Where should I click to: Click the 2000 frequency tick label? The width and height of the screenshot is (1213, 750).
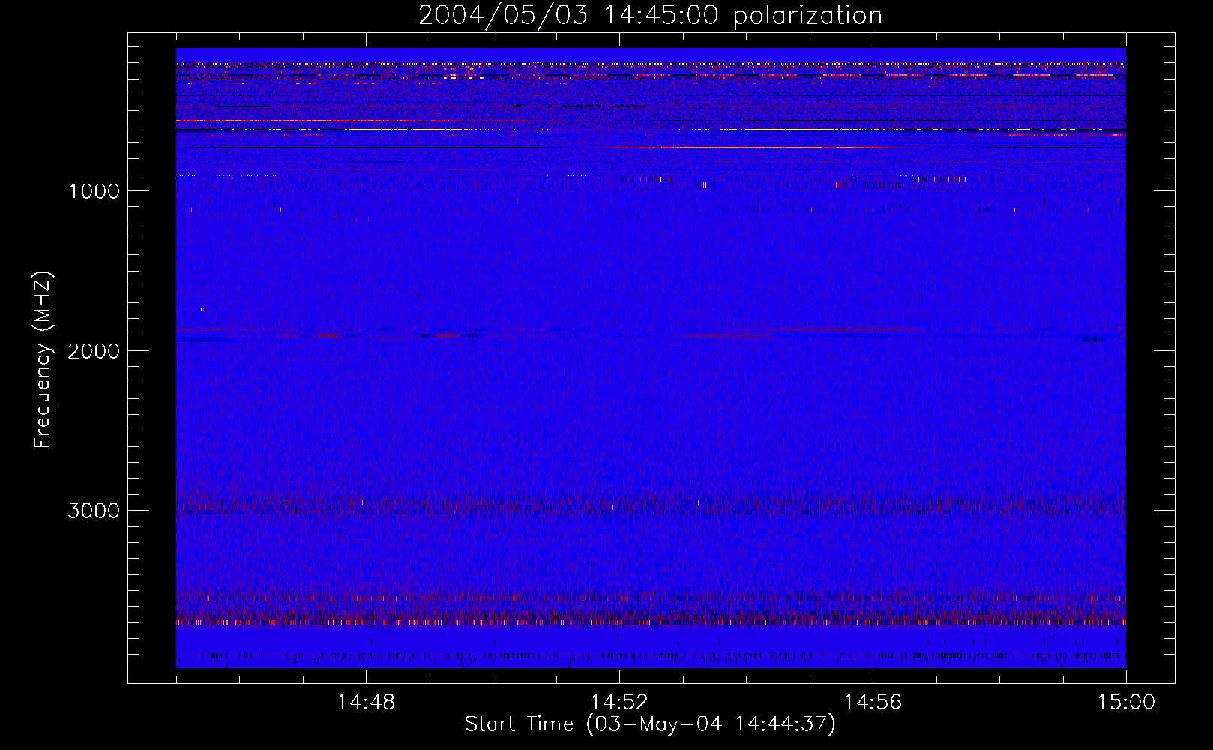tap(94, 351)
